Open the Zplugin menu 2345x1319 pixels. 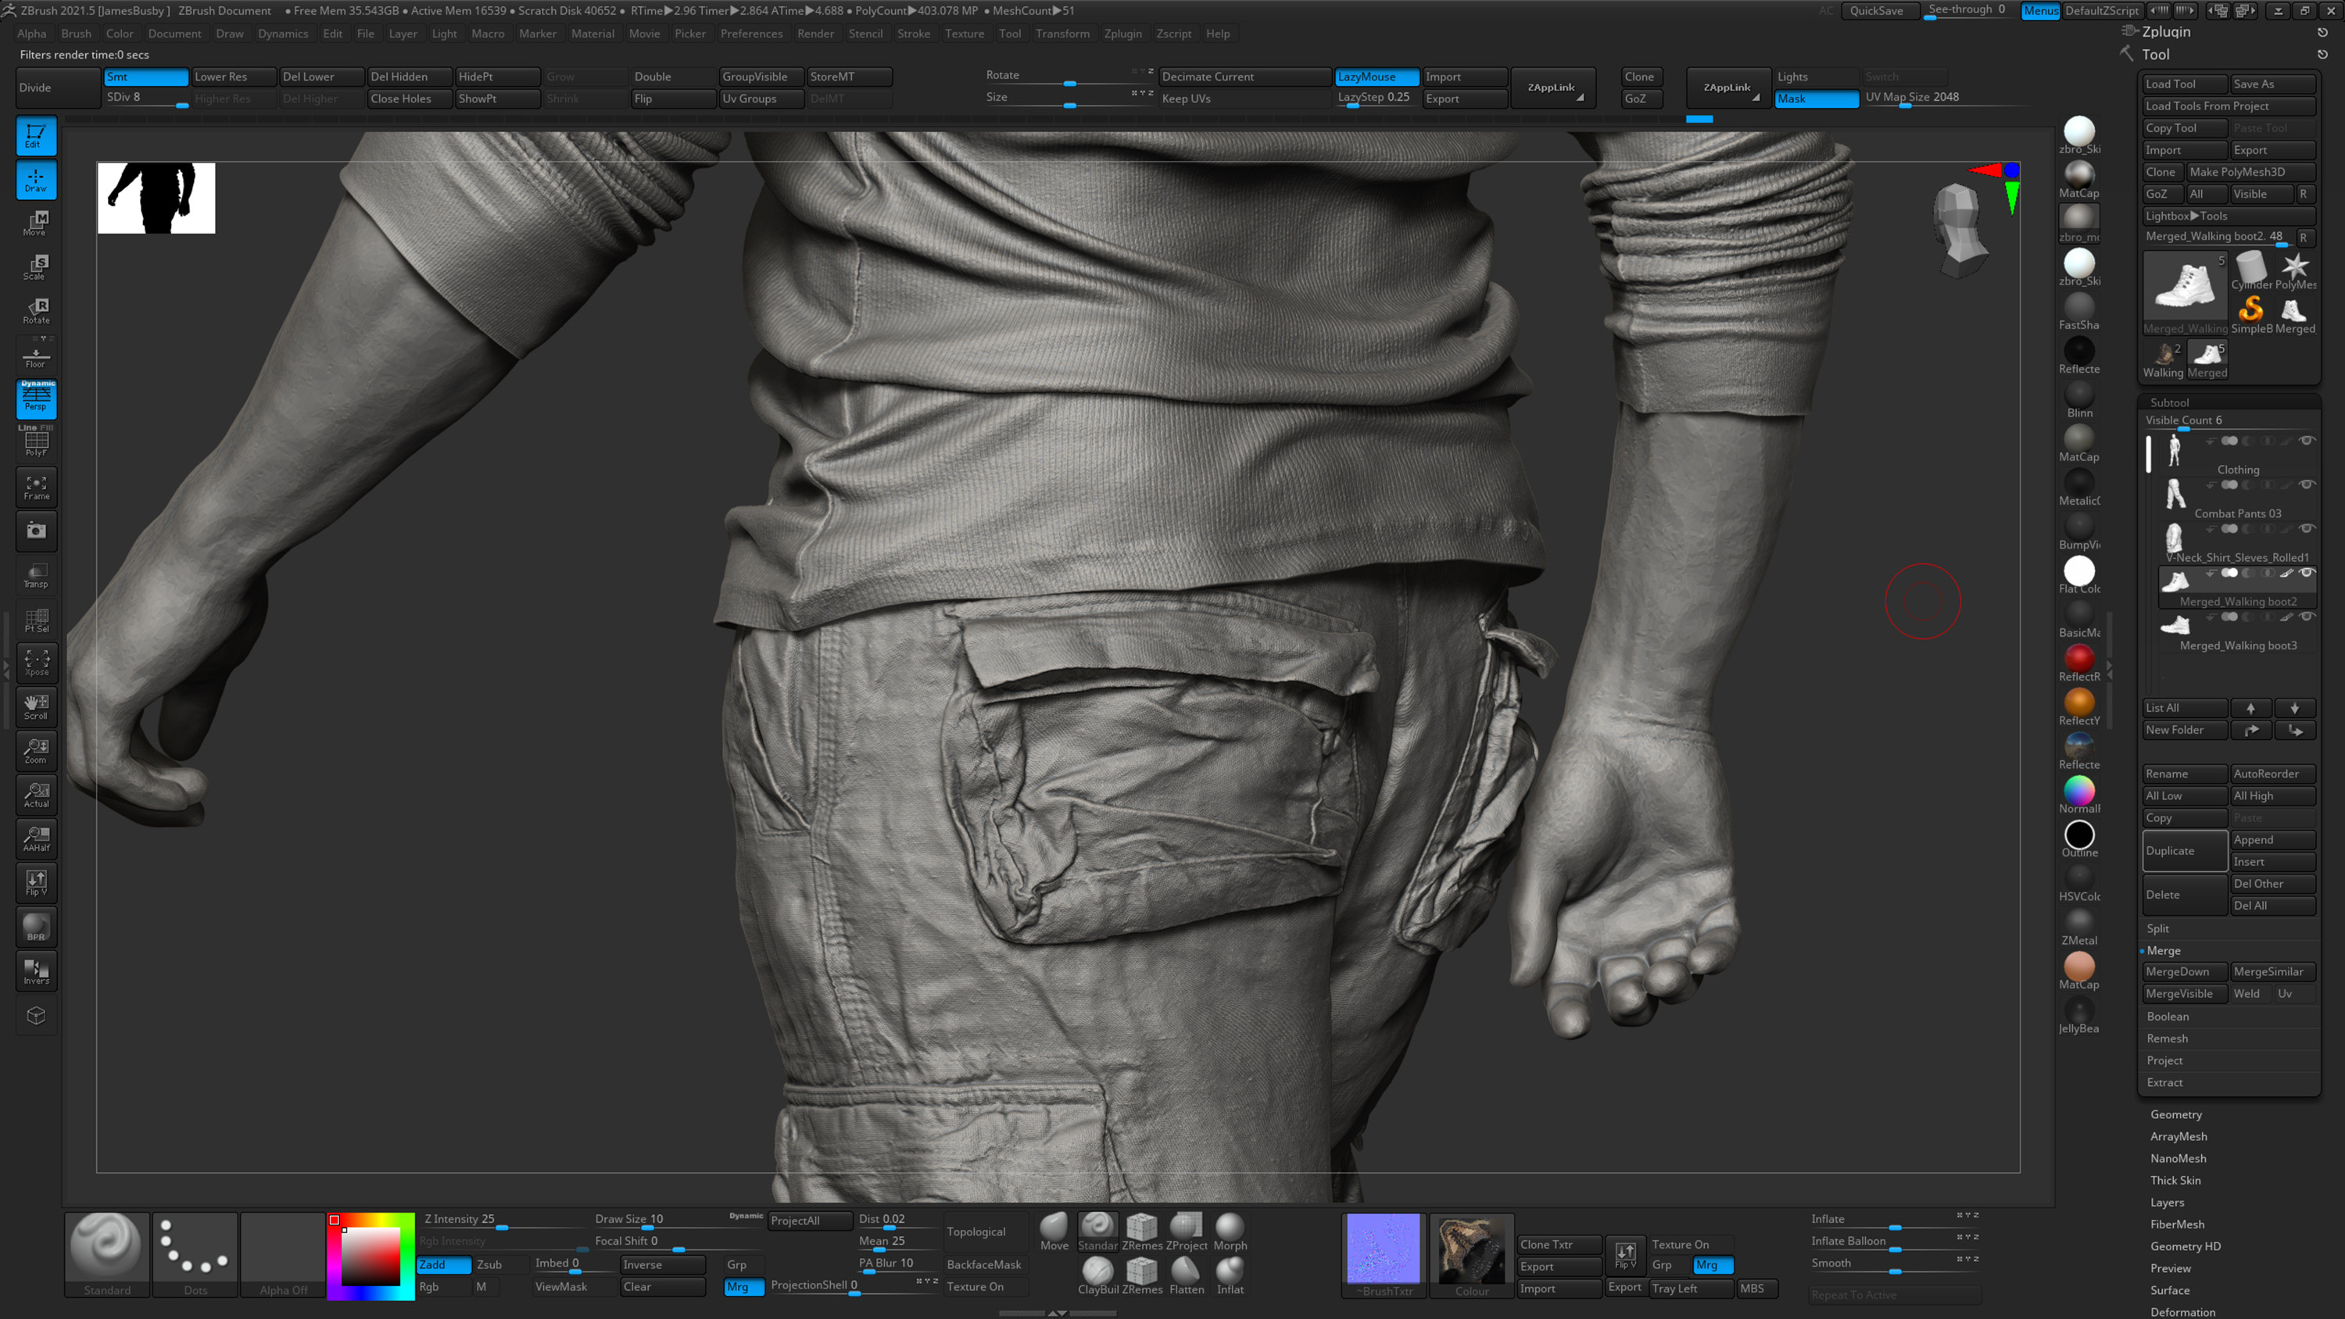click(1122, 34)
